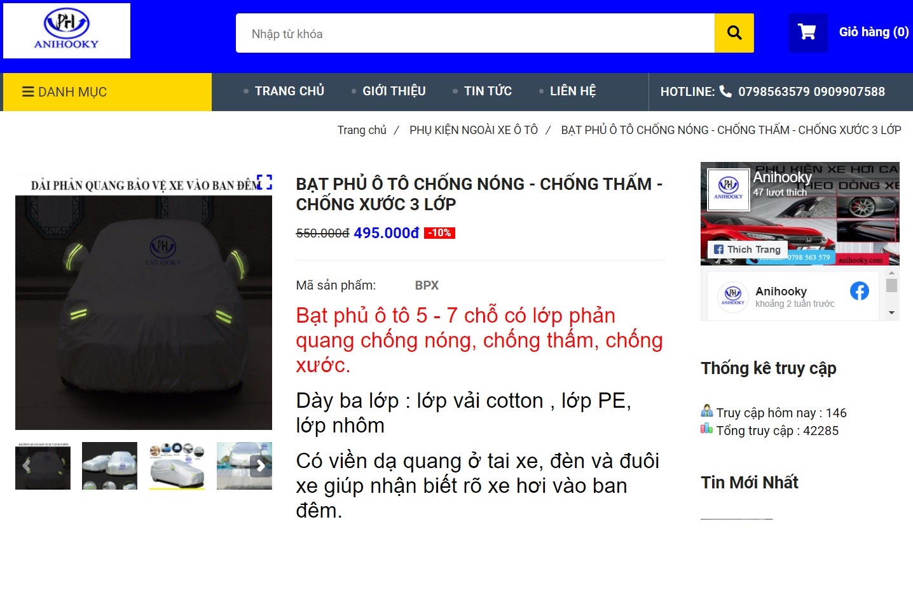Expand product image with fullscreen icon

pyautogui.click(x=264, y=182)
